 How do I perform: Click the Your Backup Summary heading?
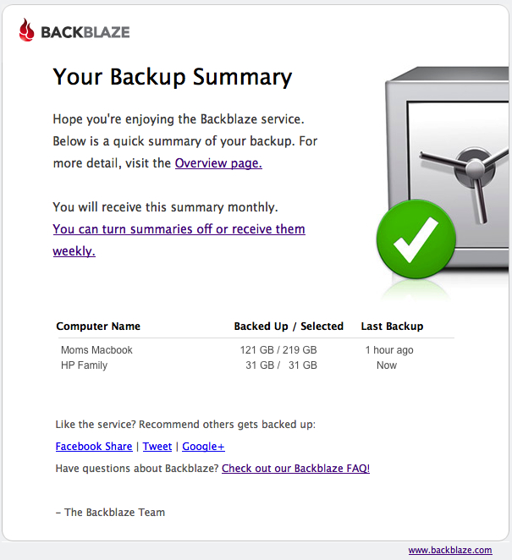point(173,77)
